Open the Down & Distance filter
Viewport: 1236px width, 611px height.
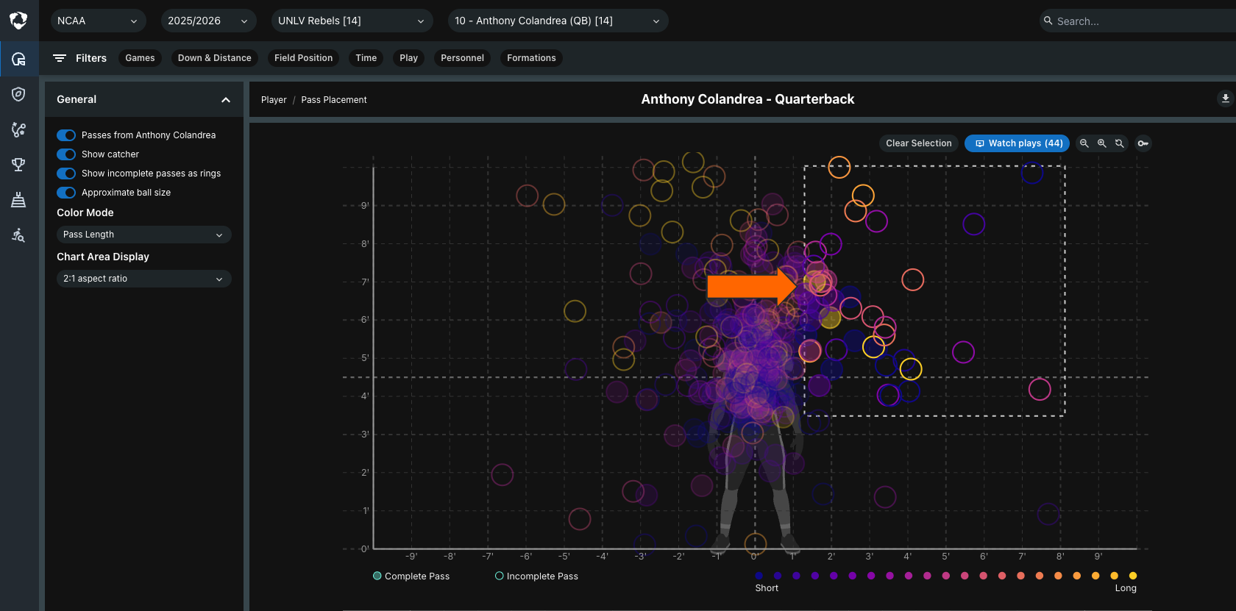(214, 58)
